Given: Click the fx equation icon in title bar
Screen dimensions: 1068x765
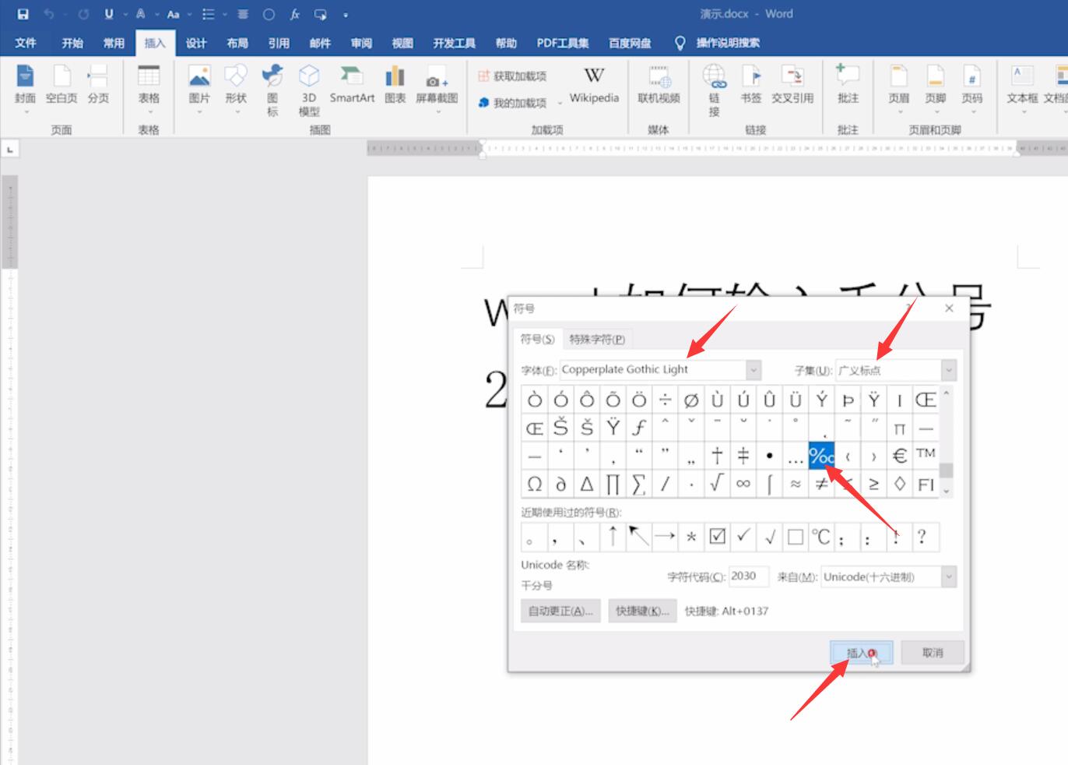Looking at the screenshot, I should [x=295, y=14].
